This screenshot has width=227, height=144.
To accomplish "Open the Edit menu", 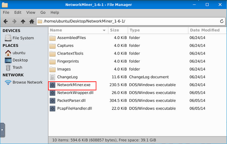I will click(18, 13).
